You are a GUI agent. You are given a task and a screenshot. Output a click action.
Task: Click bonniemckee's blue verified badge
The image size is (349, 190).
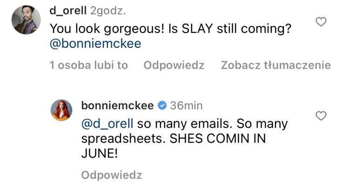pos(162,106)
